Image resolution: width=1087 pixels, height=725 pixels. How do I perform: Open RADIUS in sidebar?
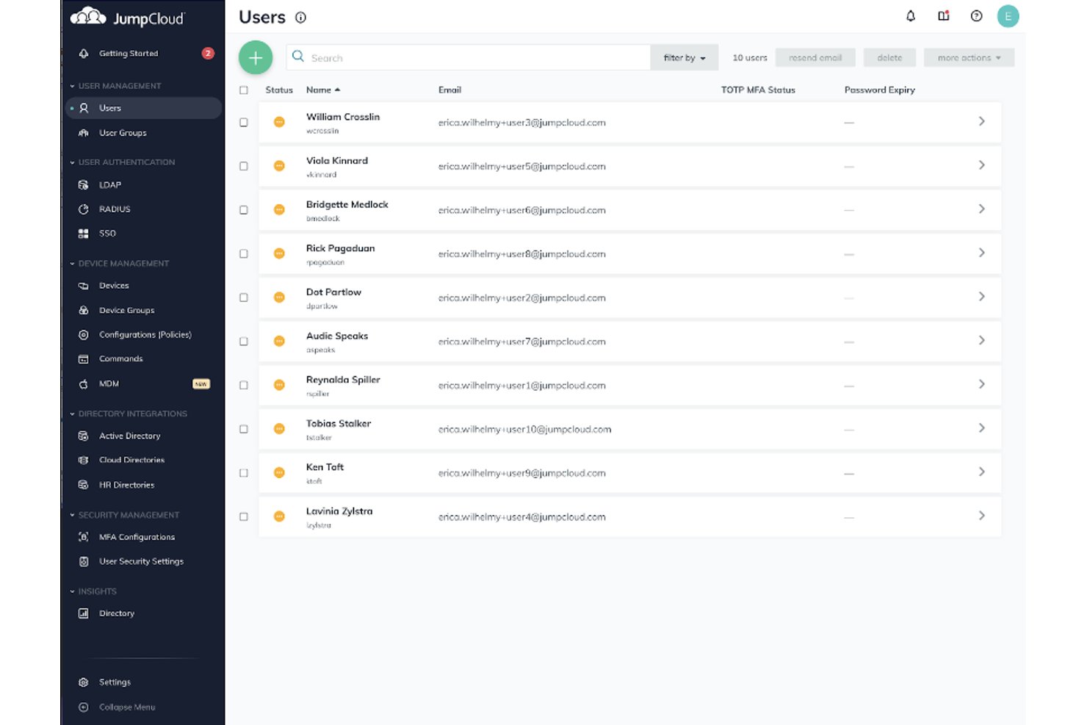pyautogui.click(x=115, y=209)
